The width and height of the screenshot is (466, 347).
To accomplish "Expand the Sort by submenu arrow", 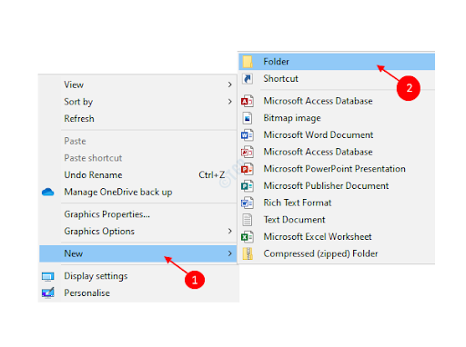I will (230, 102).
